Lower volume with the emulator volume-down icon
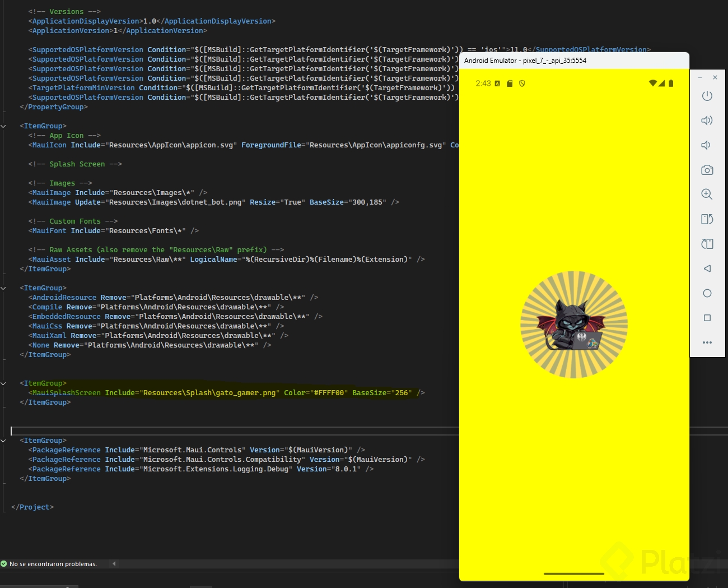 pyautogui.click(x=706, y=145)
